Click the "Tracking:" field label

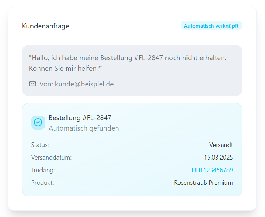point(43,170)
